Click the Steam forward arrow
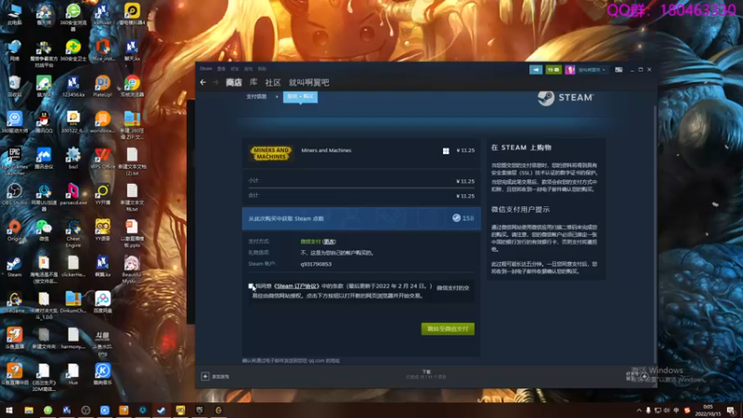The height and width of the screenshot is (418, 743). (215, 83)
